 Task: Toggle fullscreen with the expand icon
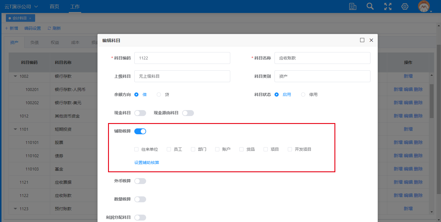click(388, 6)
